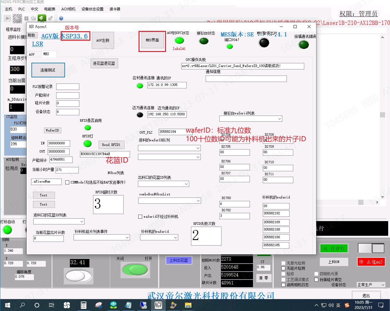390x311 pixels.
Task: Expand the 接驳台waferid列表 dropdown
Action: pos(251,119)
